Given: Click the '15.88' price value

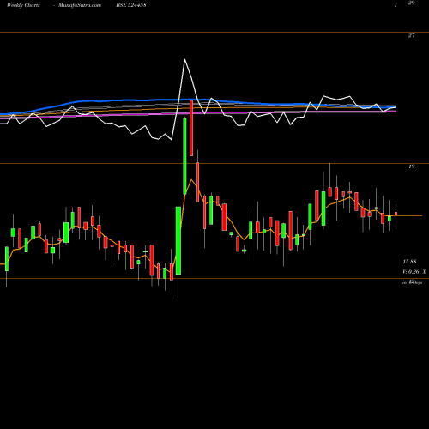Looking at the screenshot, I should pos(409,262).
